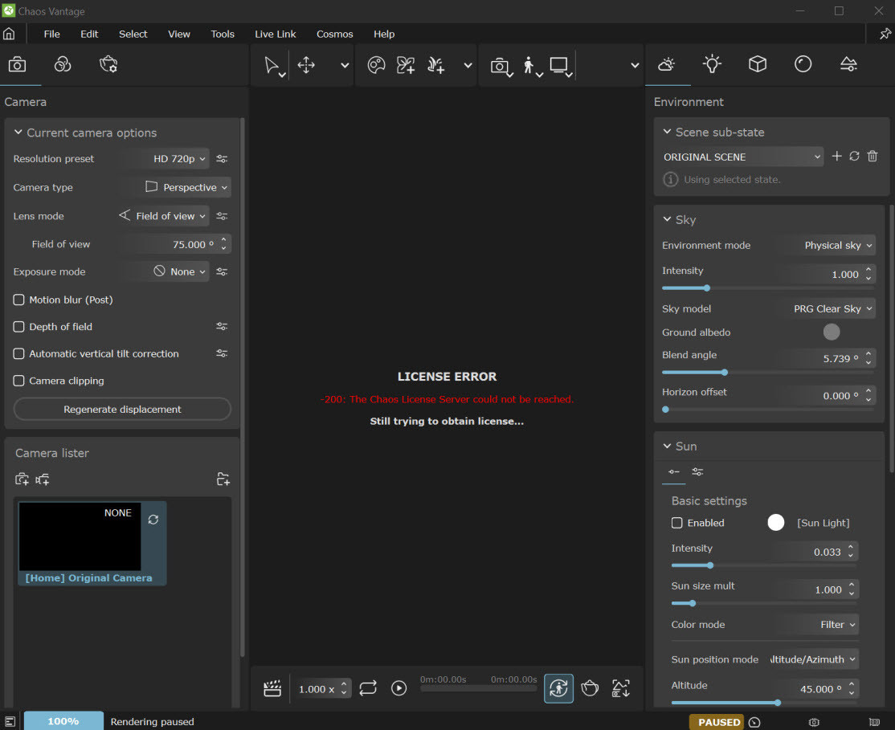Open Resolution preset settings icon
Viewport: 895px width, 730px height.
(x=222, y=159)
